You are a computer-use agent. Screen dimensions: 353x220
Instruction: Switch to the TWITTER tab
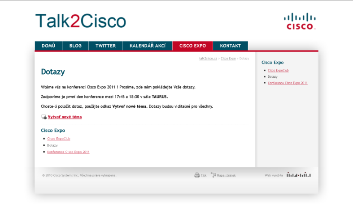(105, 46)
